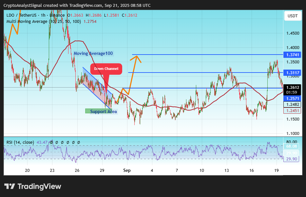Click the 26 date label on time axis
Screen dimensions: 306x197
pyautogui.click(x=77, y=171)
